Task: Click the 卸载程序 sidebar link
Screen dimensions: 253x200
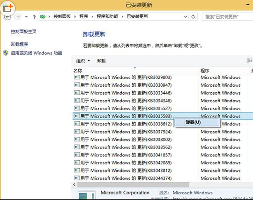Action: point(19,44)
